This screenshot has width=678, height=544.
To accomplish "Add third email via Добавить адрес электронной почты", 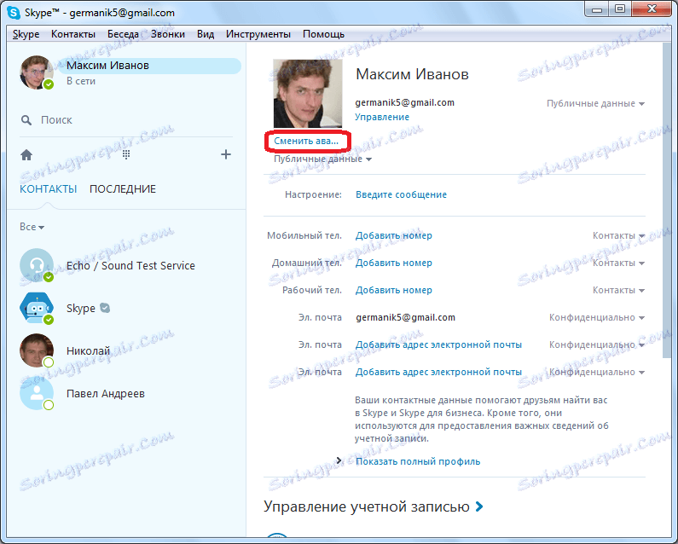I will click(438, 372).
